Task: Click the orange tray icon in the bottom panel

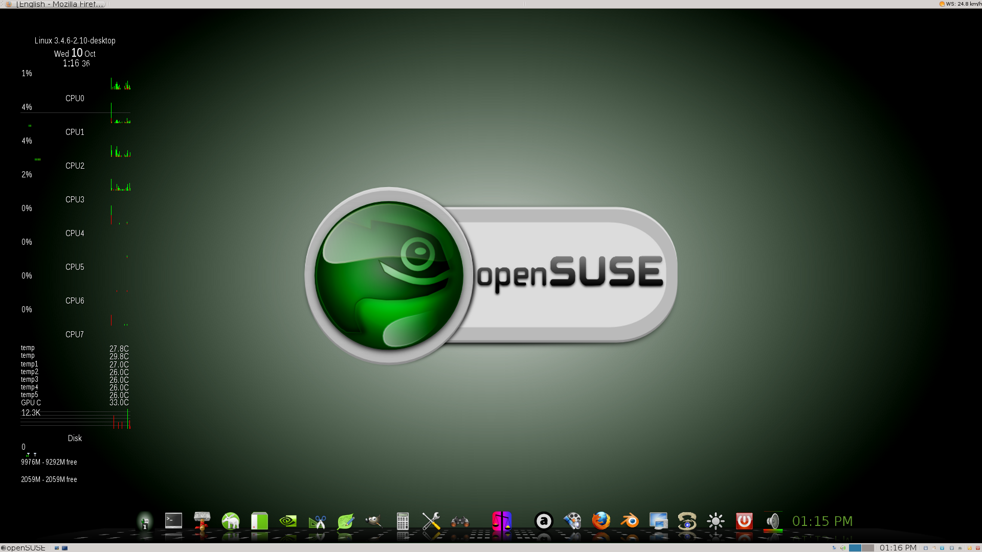Action: pyautogui.click(x=969, y=548)
